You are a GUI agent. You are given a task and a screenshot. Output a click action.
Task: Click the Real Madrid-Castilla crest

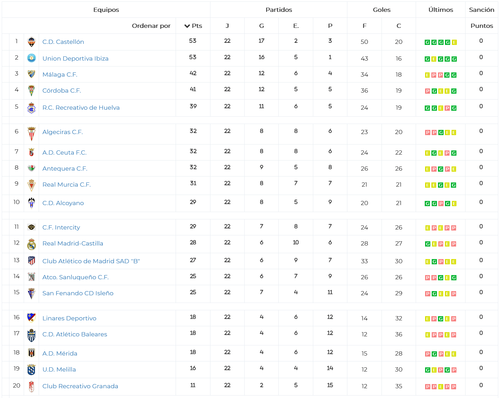click(x=31, y=244)
